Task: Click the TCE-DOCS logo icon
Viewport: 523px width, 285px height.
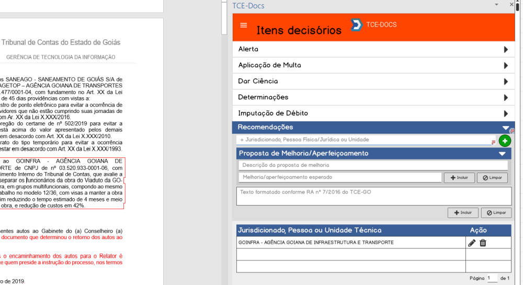Action: [x=356, y=25]
